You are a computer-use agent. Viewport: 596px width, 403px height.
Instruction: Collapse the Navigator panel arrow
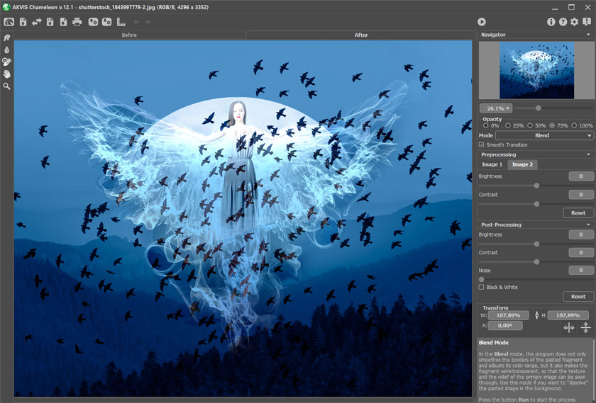(588, 35)
